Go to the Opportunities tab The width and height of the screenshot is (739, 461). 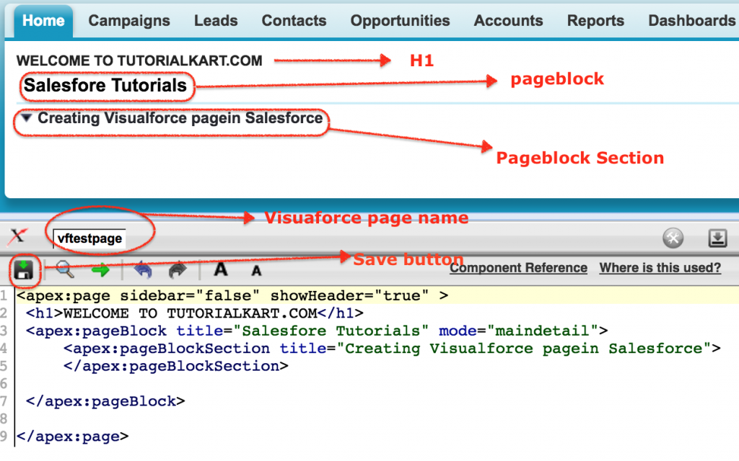tap(400, 20)
